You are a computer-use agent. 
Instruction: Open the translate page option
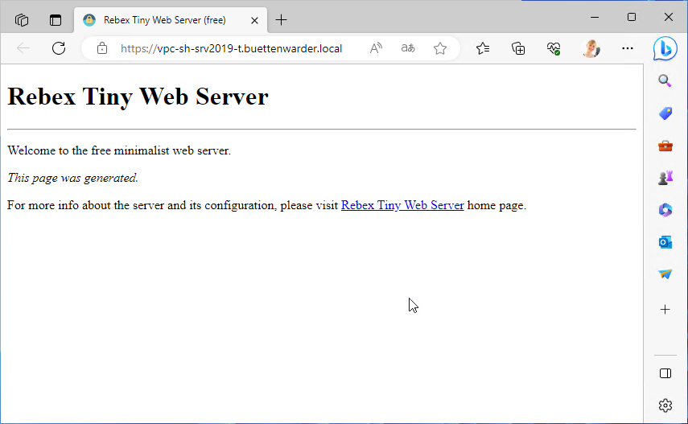pos(408,48)
